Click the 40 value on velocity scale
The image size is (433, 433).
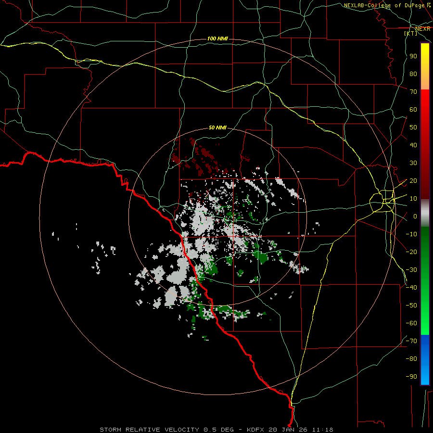tap(413, 145)
